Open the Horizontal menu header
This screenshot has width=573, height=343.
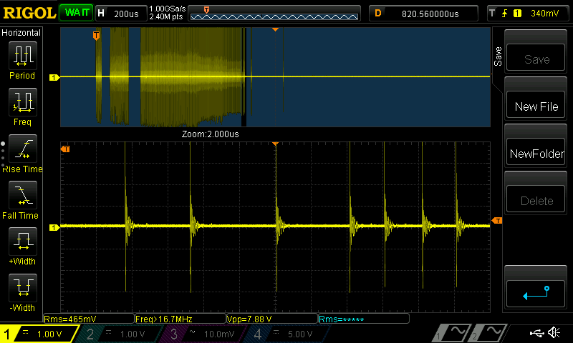[x=21, y=33]
